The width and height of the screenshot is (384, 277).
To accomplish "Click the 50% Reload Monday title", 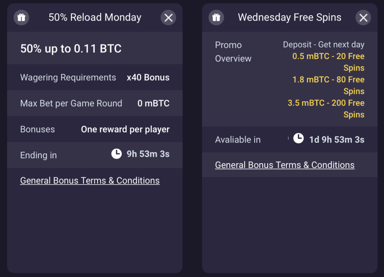I will coord(95,17).
